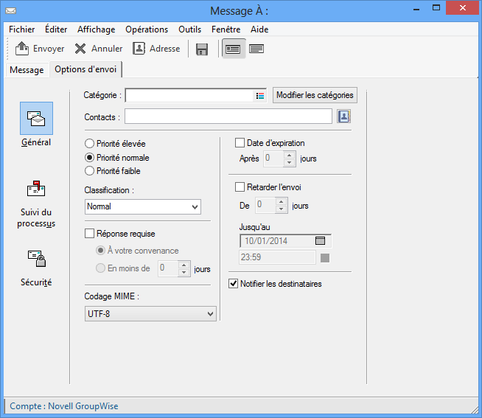The width and height of the screenshot is (482, 418).
Task: Click the Envoyer label to send
Action: pos(49,49)
